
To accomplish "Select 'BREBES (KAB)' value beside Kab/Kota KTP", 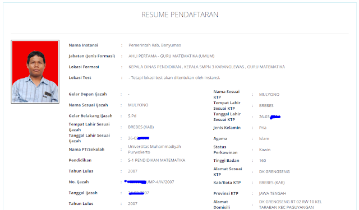I will point(271,183).
